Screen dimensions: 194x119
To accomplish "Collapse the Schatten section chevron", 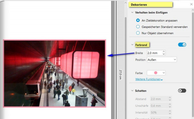I will click(x=132, y=91).
